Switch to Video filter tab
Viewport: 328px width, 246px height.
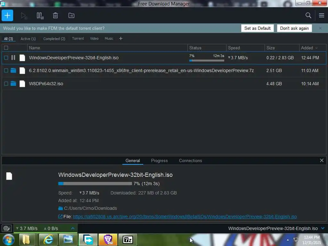pos(94,38)
